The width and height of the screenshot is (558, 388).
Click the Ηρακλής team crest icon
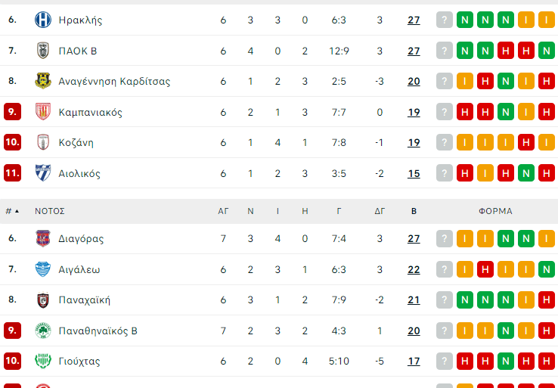tap(42, 20)
